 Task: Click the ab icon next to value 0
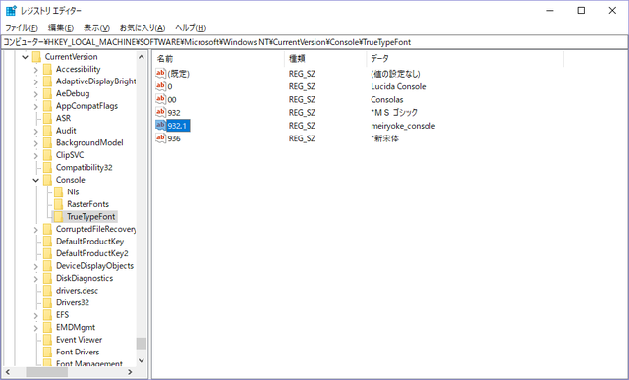[160, 86]
